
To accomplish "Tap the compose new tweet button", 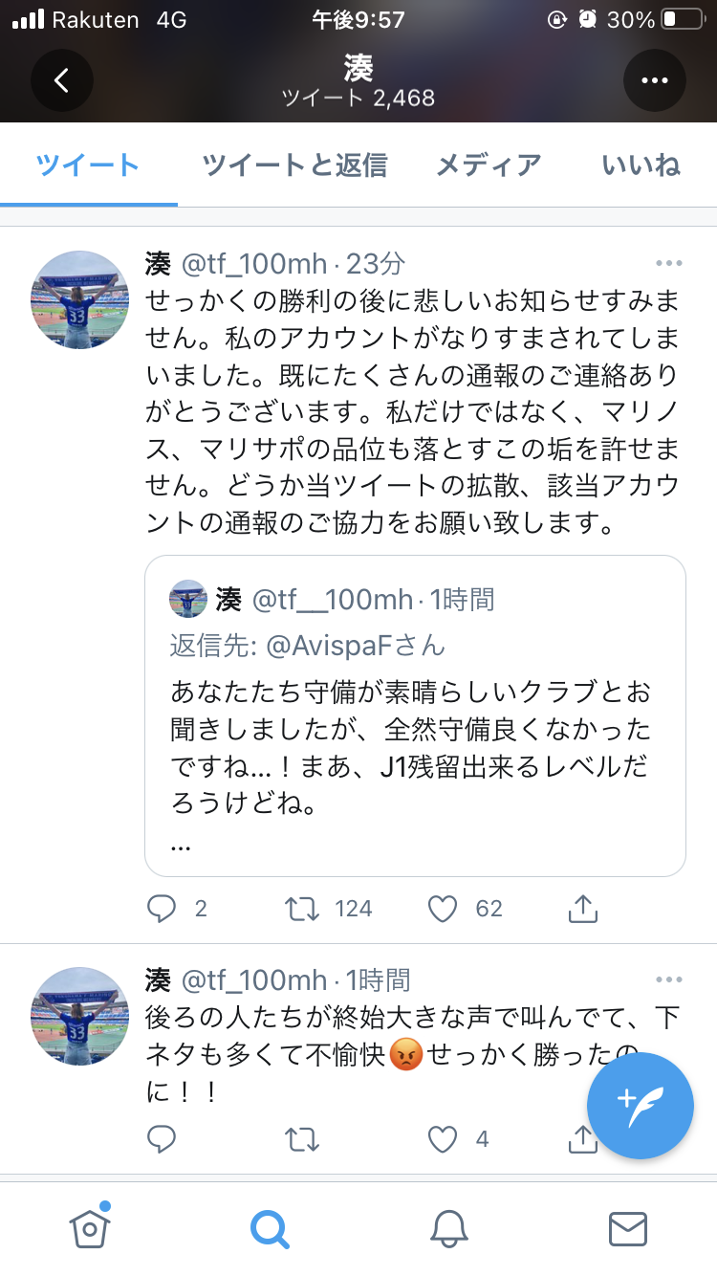I will (640, 1104).
